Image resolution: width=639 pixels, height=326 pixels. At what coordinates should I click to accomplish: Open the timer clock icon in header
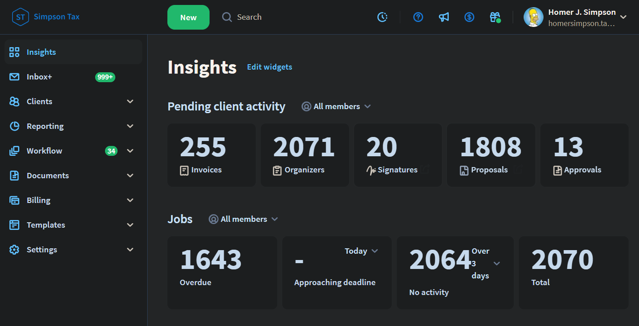[382, 17]
